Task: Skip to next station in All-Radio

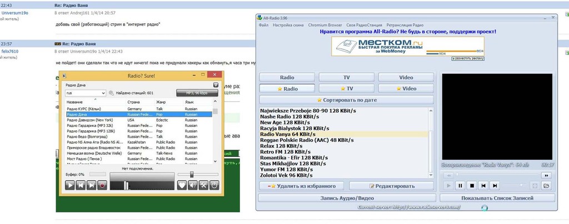Action: coord(495,186)
